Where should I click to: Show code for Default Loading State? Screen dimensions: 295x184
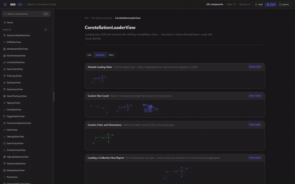coord(255,67)
